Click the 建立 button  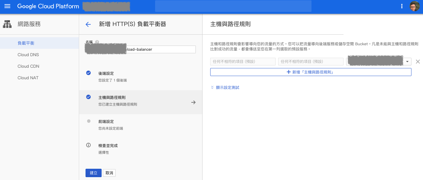click(93, 173)
